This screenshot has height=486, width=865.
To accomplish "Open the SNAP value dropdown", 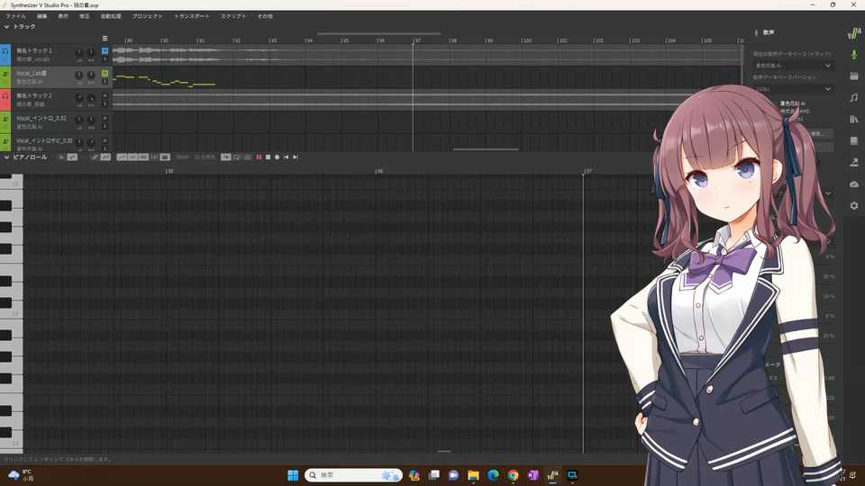I will 205,157.
